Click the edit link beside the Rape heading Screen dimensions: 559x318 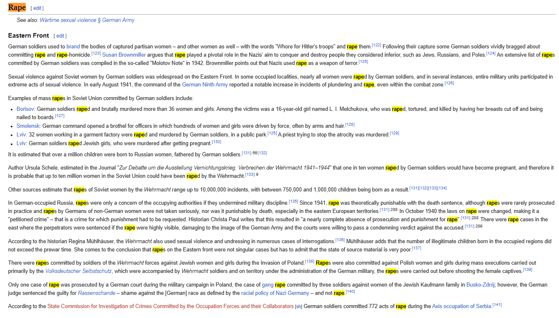click(x=37, y=8)
